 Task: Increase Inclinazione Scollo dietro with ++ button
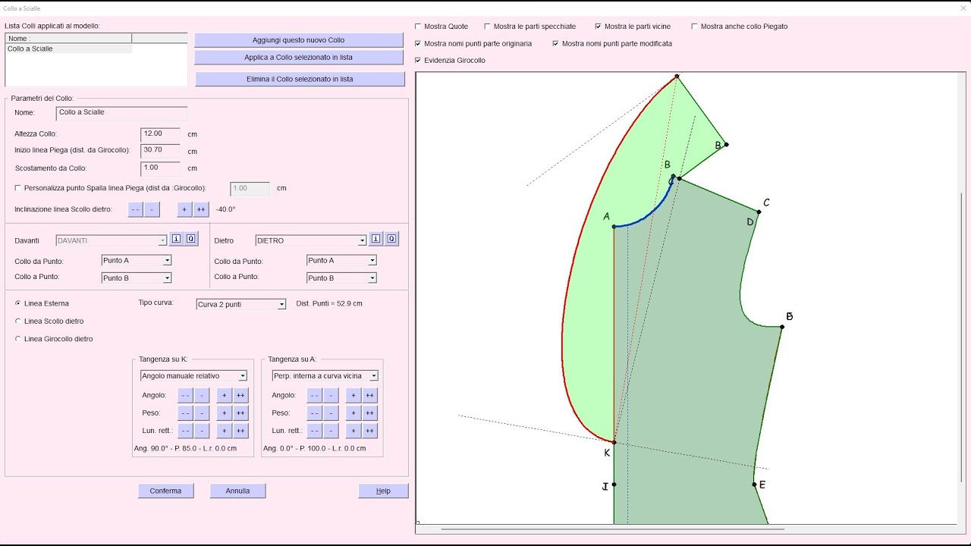[201, 209]
